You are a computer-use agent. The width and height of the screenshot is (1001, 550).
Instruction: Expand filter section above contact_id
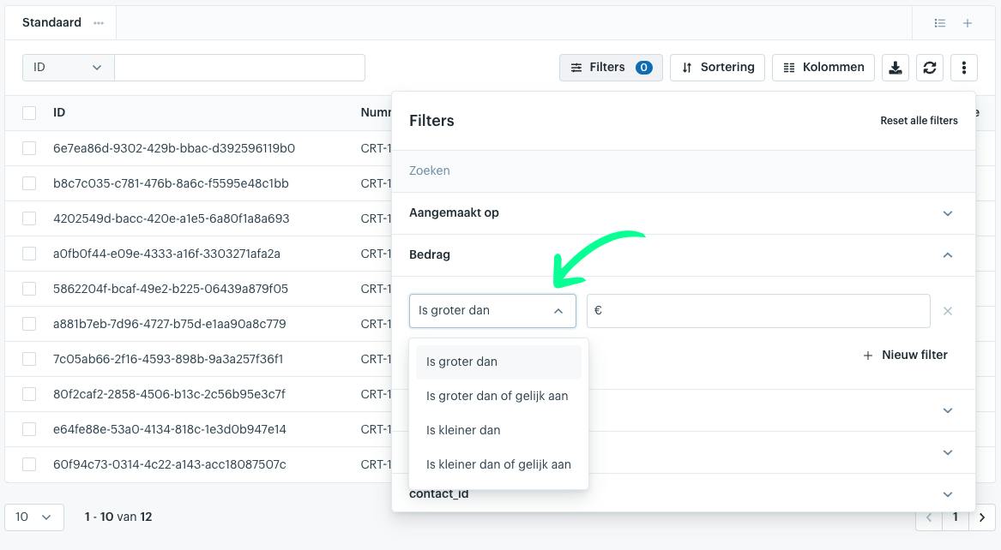coord(948,452)
